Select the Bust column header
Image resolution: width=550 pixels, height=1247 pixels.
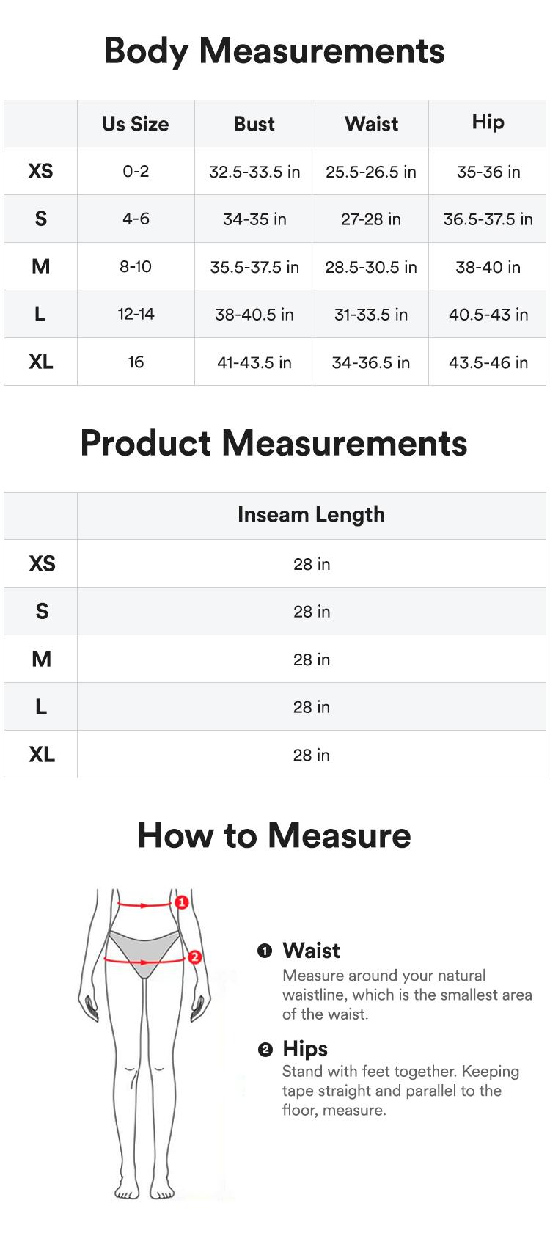click(x=254, y=124)
